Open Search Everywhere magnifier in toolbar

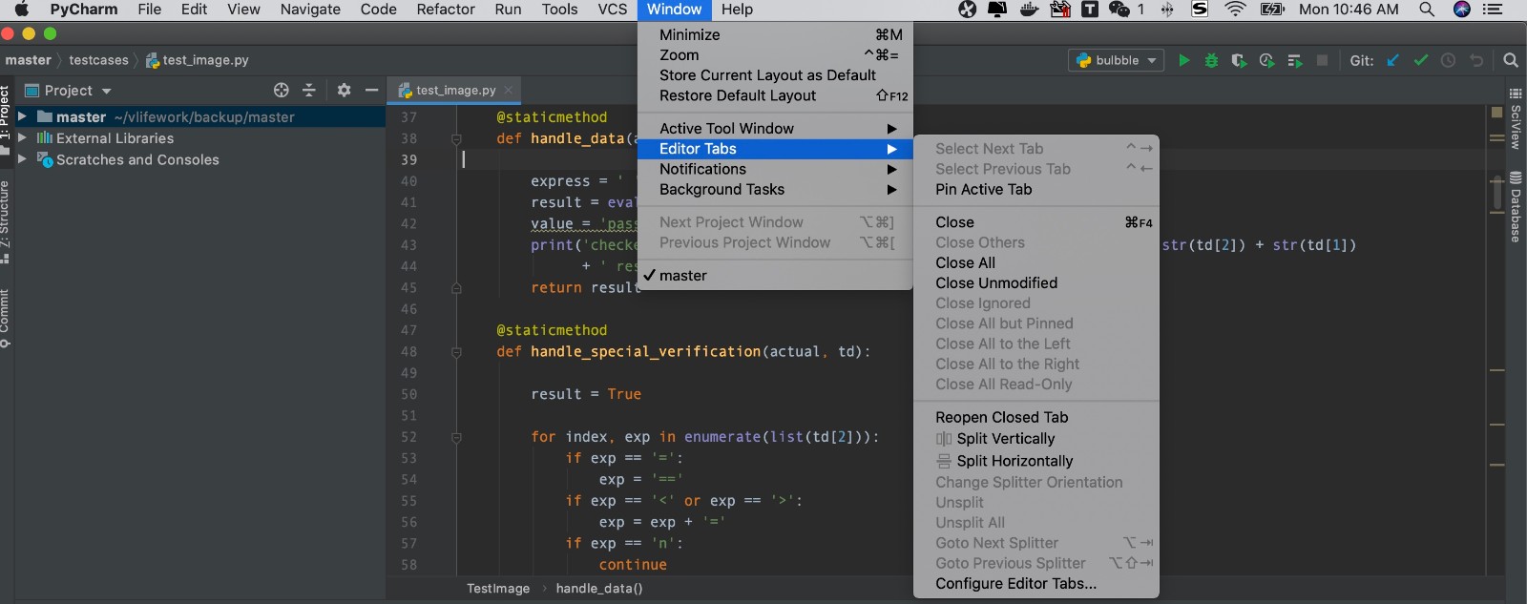pos(1511,60)
